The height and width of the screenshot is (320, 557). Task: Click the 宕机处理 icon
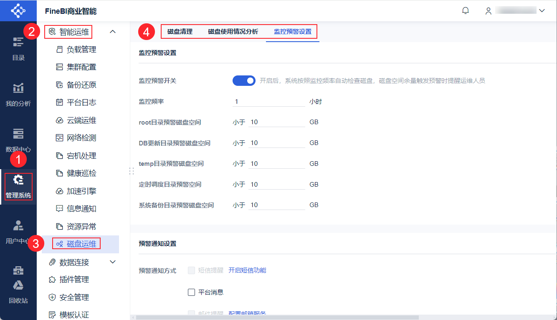(59, 156)
